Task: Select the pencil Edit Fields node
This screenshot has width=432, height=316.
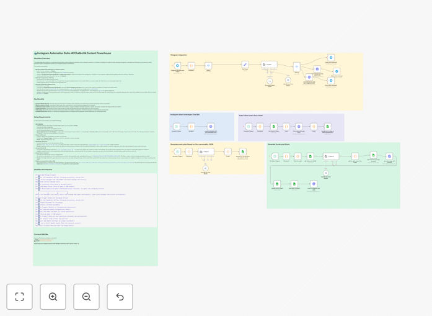Action: pos(245,65)
